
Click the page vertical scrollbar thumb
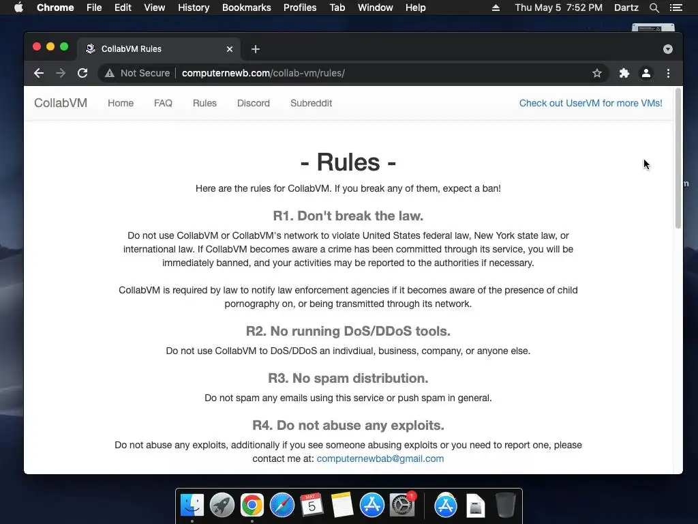click(678, 158)
